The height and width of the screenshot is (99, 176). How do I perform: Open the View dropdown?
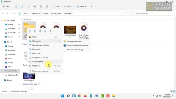68,7
